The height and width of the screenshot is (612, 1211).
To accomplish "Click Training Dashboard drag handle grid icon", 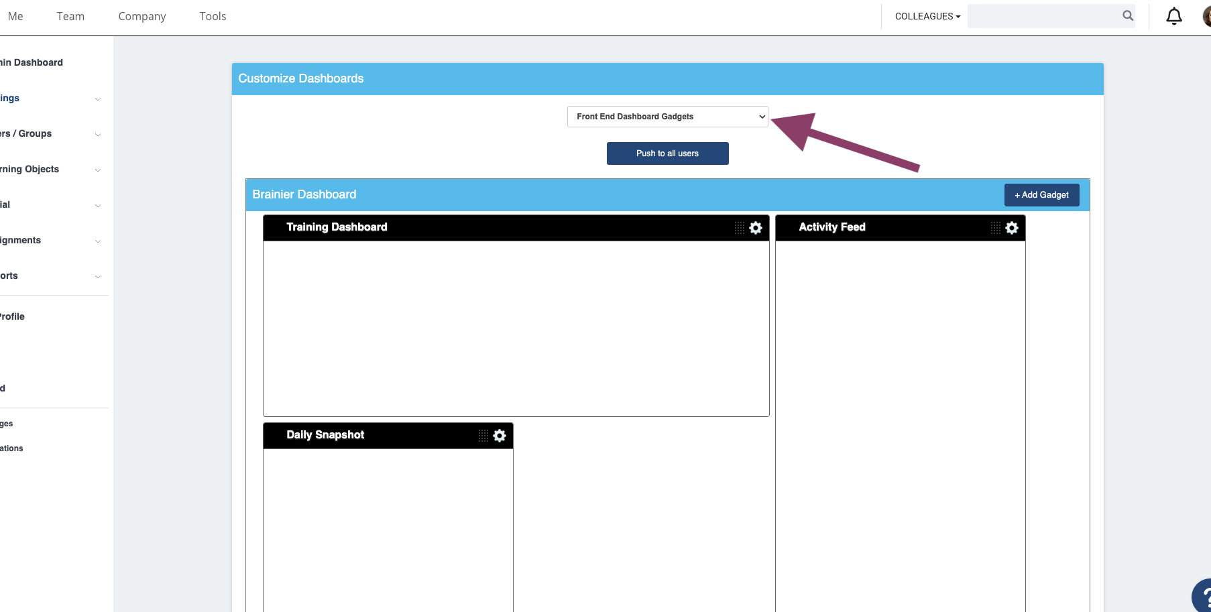I will coord(740,228).
